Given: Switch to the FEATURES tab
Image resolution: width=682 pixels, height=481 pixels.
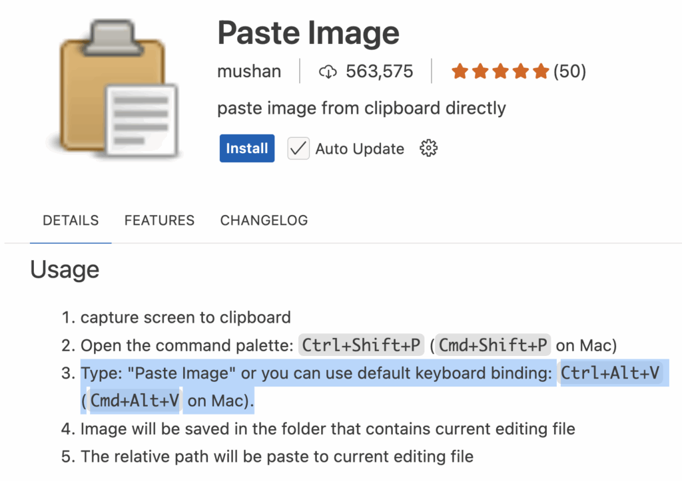Looking at the screenshot, I should click(x=159, y=220).
